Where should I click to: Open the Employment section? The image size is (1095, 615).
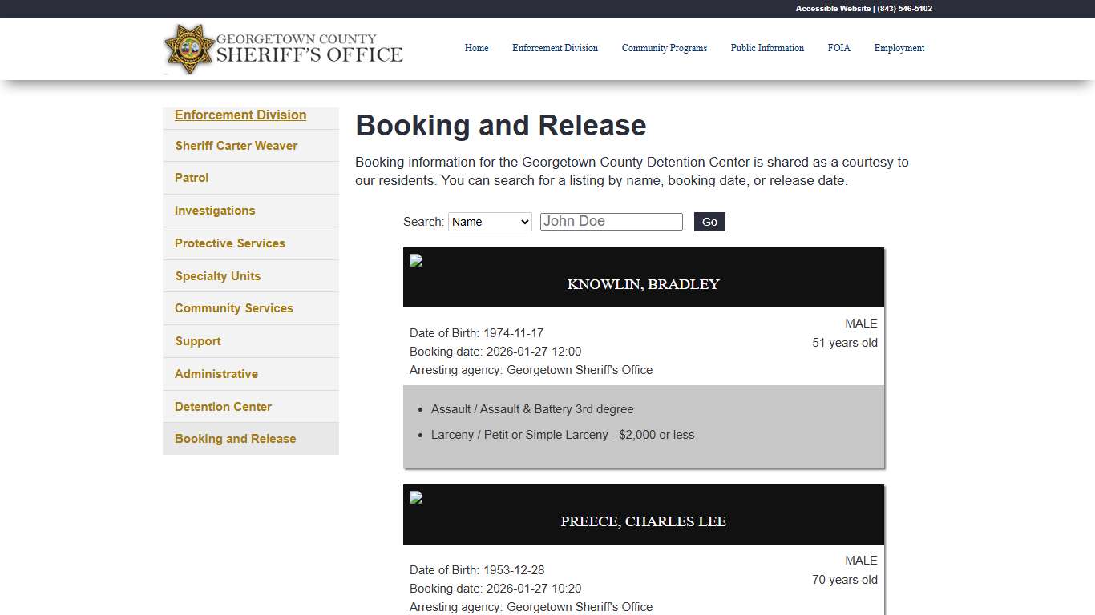[x=899, y=48]
